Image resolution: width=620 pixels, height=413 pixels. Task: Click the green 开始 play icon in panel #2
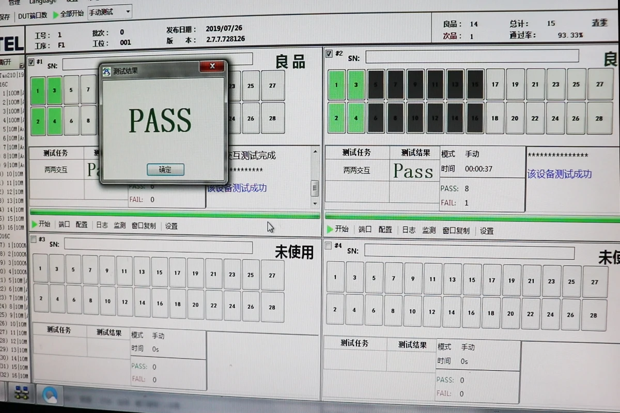[x=330, y=229]
